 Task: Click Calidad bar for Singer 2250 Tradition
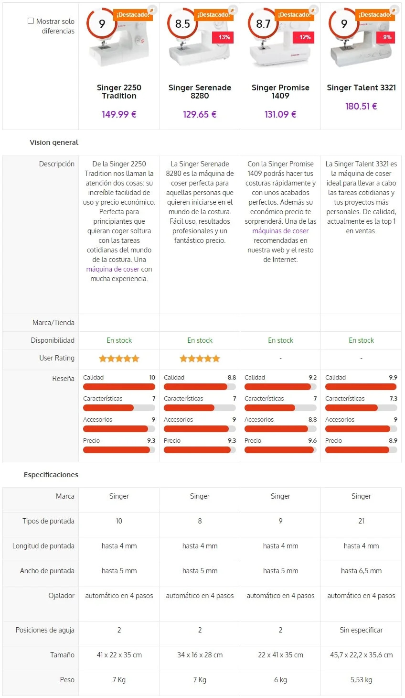(119, 387)
